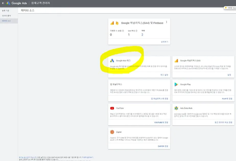Click the help icon next to 이벤트 수: 30일
Screen dimensions: 236x161
point(123,31)
